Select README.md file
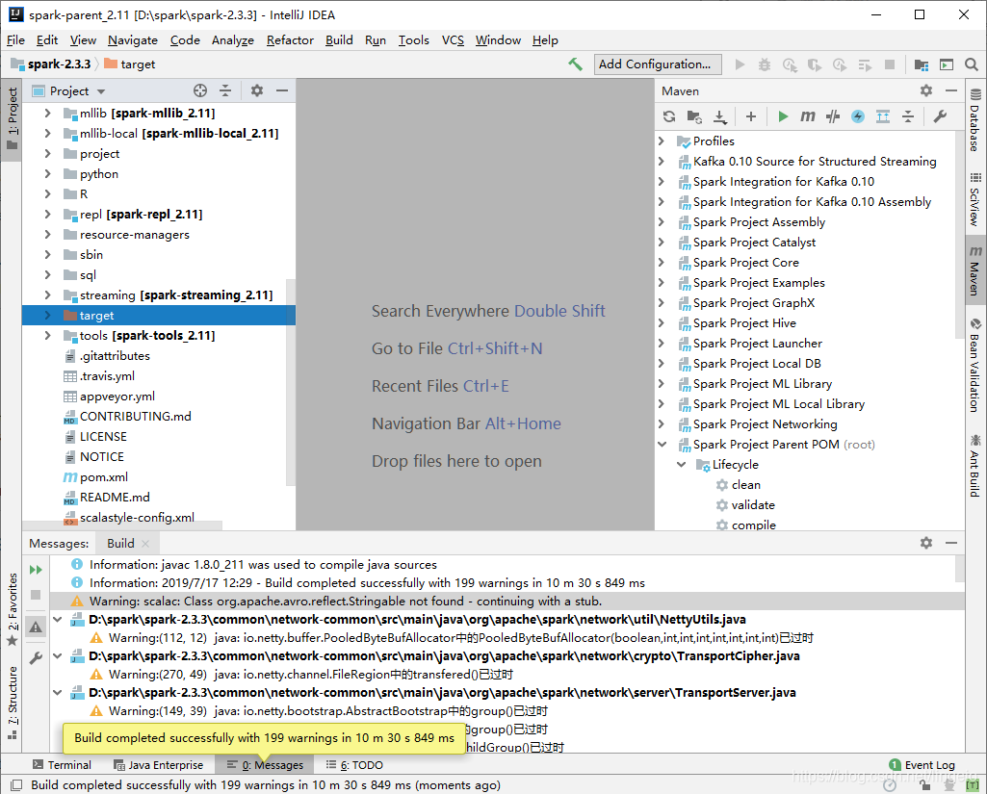Image resolution: width=987 pixels, height=794 pixels. click(114, 497)
